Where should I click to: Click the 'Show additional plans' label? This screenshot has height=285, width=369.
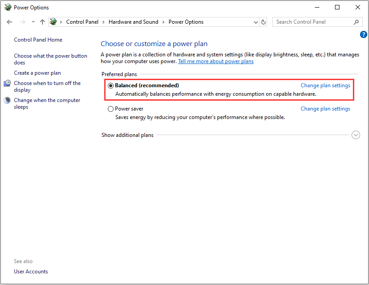[x=127, y=135]
